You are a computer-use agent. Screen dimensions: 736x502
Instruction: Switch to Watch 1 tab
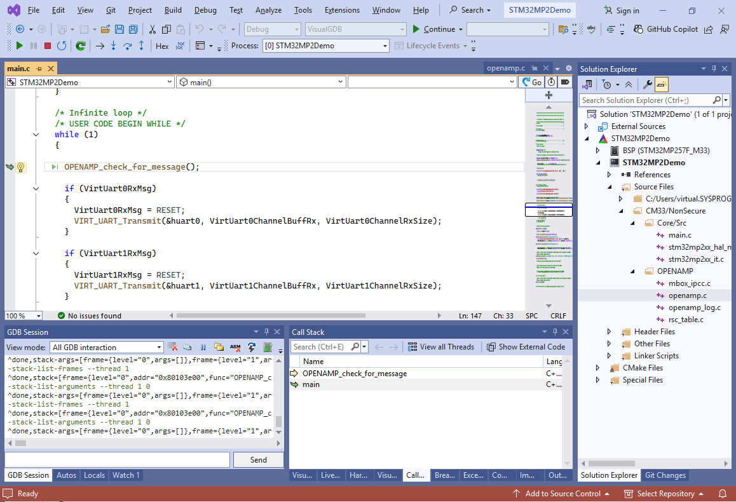click(126, 475)
